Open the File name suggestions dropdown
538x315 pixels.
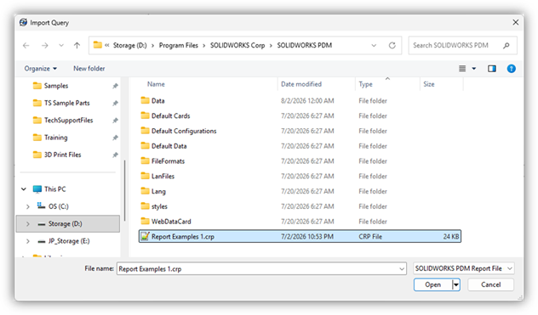tap(402, 269)
